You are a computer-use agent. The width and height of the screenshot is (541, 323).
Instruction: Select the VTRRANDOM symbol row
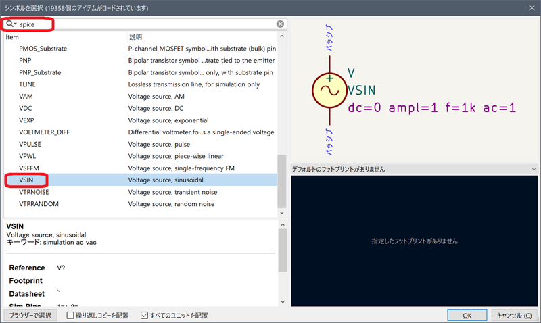click(141, 204)
